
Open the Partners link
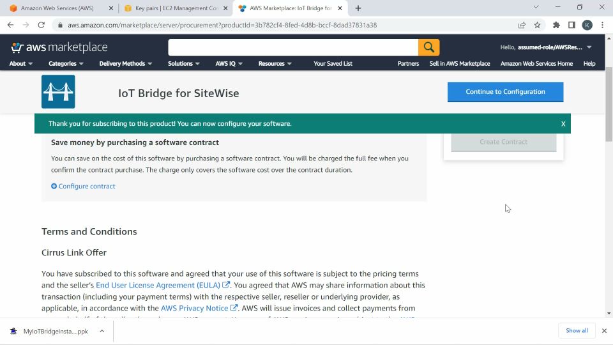click(408, 63)
